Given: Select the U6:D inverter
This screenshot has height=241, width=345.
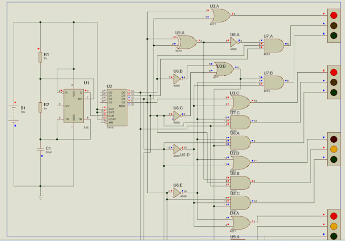Looking at the screenshot, I should [178, 149].
